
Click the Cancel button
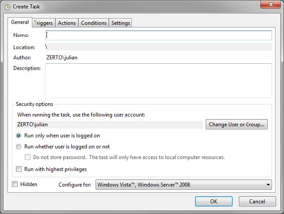(x=257, y=202)
